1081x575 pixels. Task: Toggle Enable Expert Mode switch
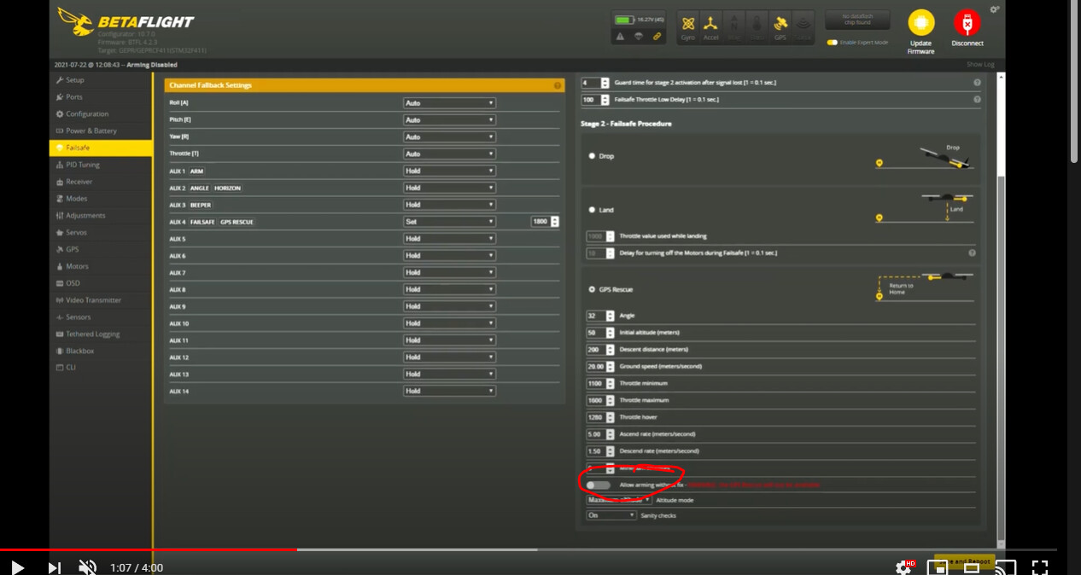coord(832,42)
